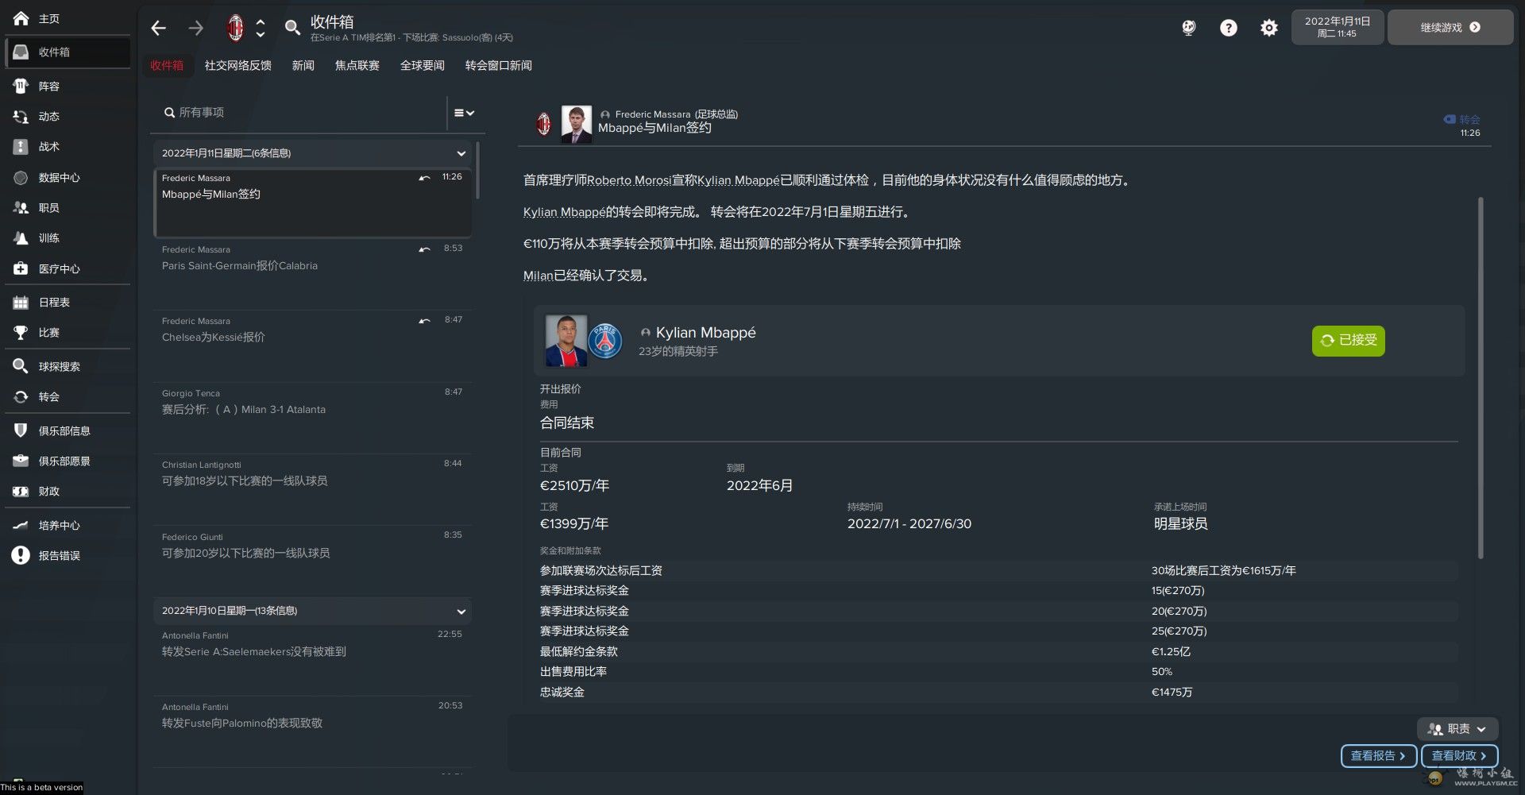The height and width of the screenshot is (795, 1525).
Task: Open message Paris Saint-Germain报价Calabria
Action: (x=313, y=274)
